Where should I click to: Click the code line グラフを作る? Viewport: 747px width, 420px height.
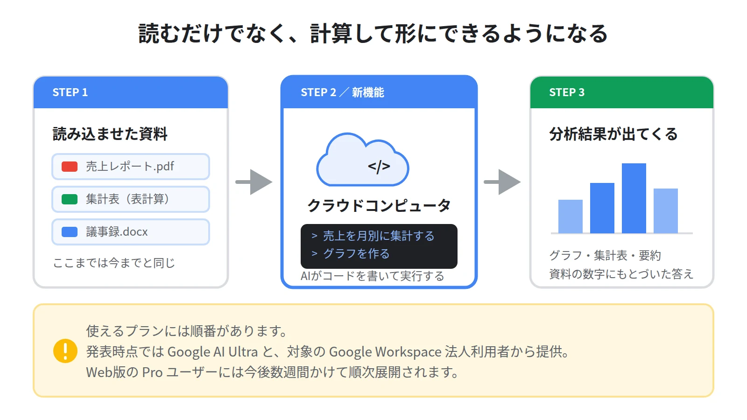point(356,254)
